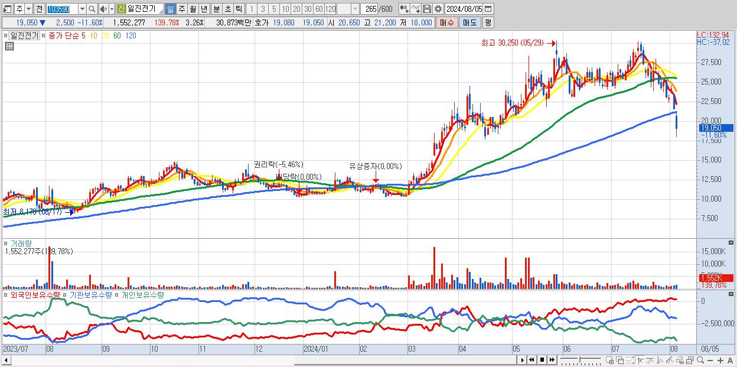Image resolution: width=737 pixels, height=367 pixels.
Task: Open the 일진전기 stock name dropdown field
Action: tap(139, 9)
